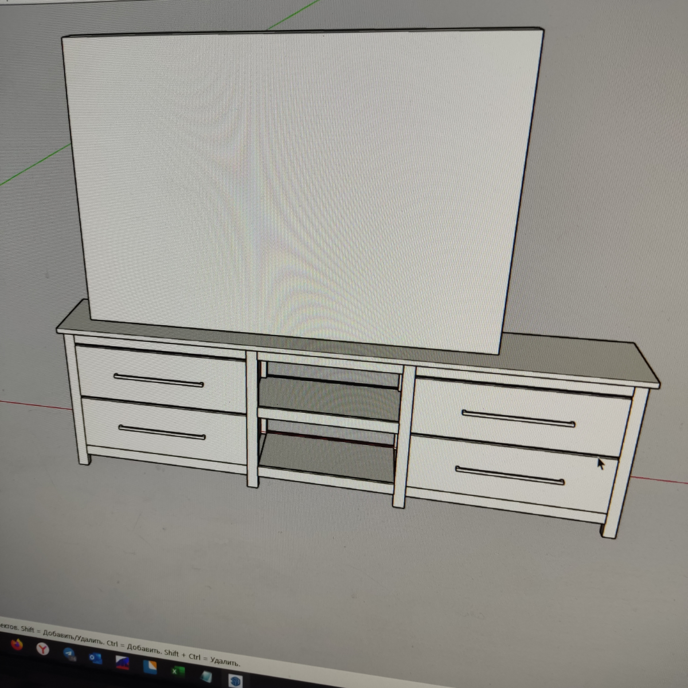Open the blue-orange document app in taskbar

(x=150, y=667)
